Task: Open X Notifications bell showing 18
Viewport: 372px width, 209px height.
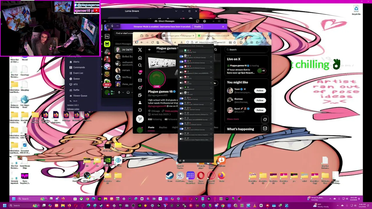Action: click(140, 73)
